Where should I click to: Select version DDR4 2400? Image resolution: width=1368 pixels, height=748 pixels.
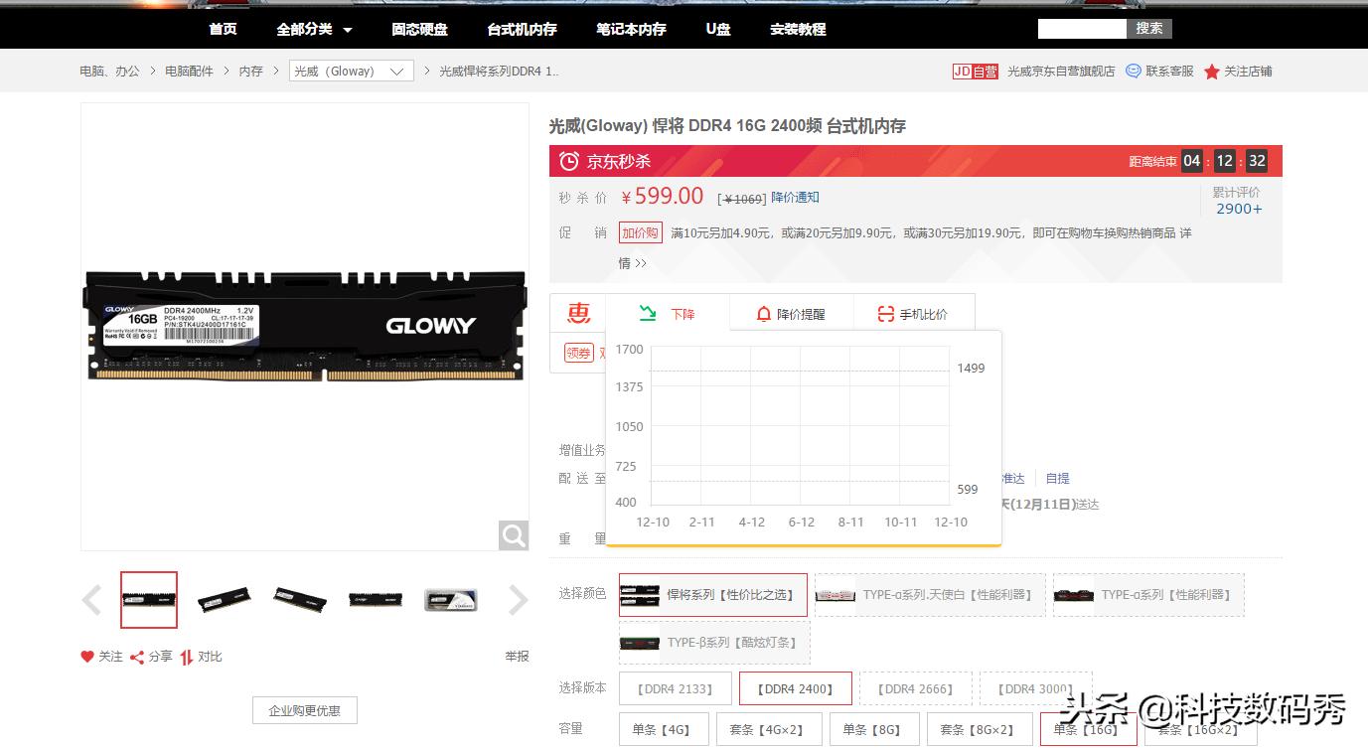pyautogui.click(x=796, y=689)
